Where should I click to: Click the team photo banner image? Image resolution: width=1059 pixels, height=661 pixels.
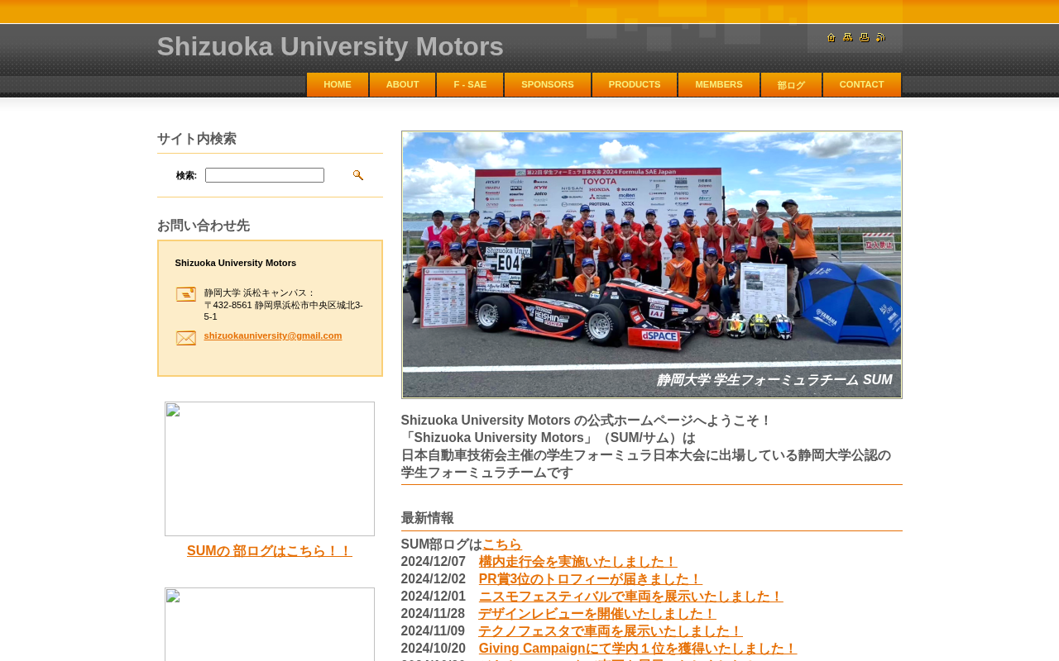pos(652,264)
